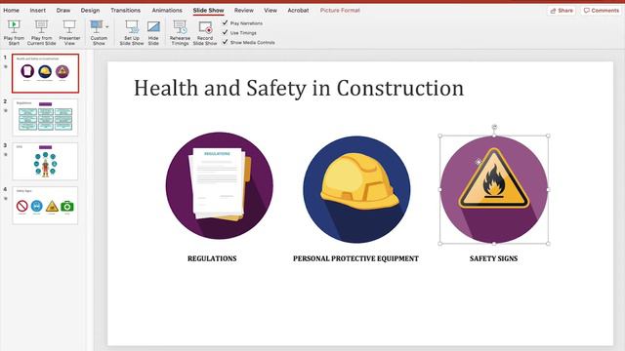
Task: Open Presenter View
Action: [x=69, y=32]
